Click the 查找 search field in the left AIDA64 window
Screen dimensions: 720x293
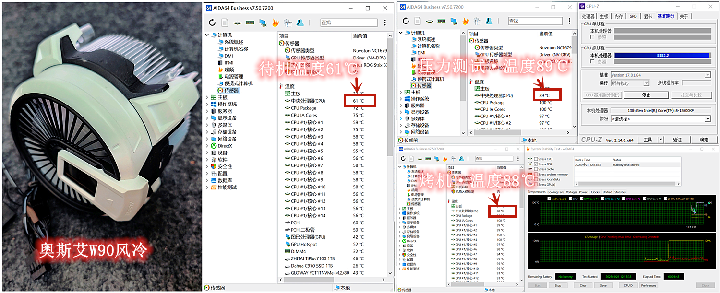click(349, 23)
